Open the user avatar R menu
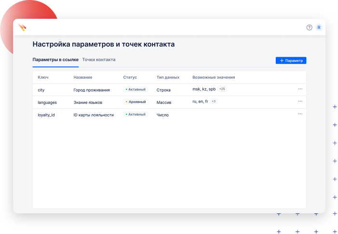Viewport: 338px width, 234px height. (319, 27)
